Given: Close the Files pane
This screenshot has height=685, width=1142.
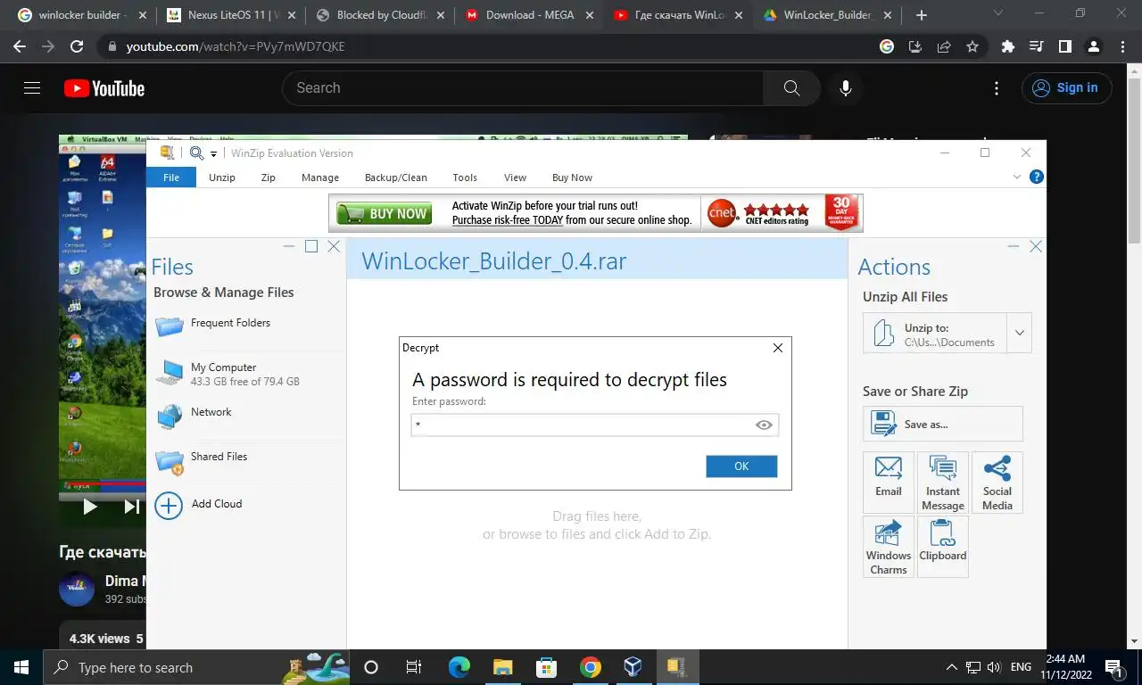Looking at the screenshot, I should (334, 246).
